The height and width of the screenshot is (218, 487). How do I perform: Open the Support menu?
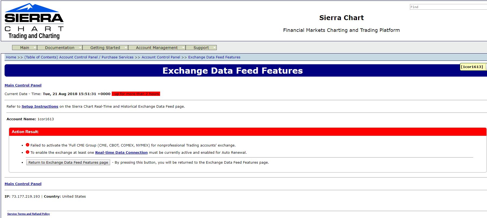tap(201, 48)
